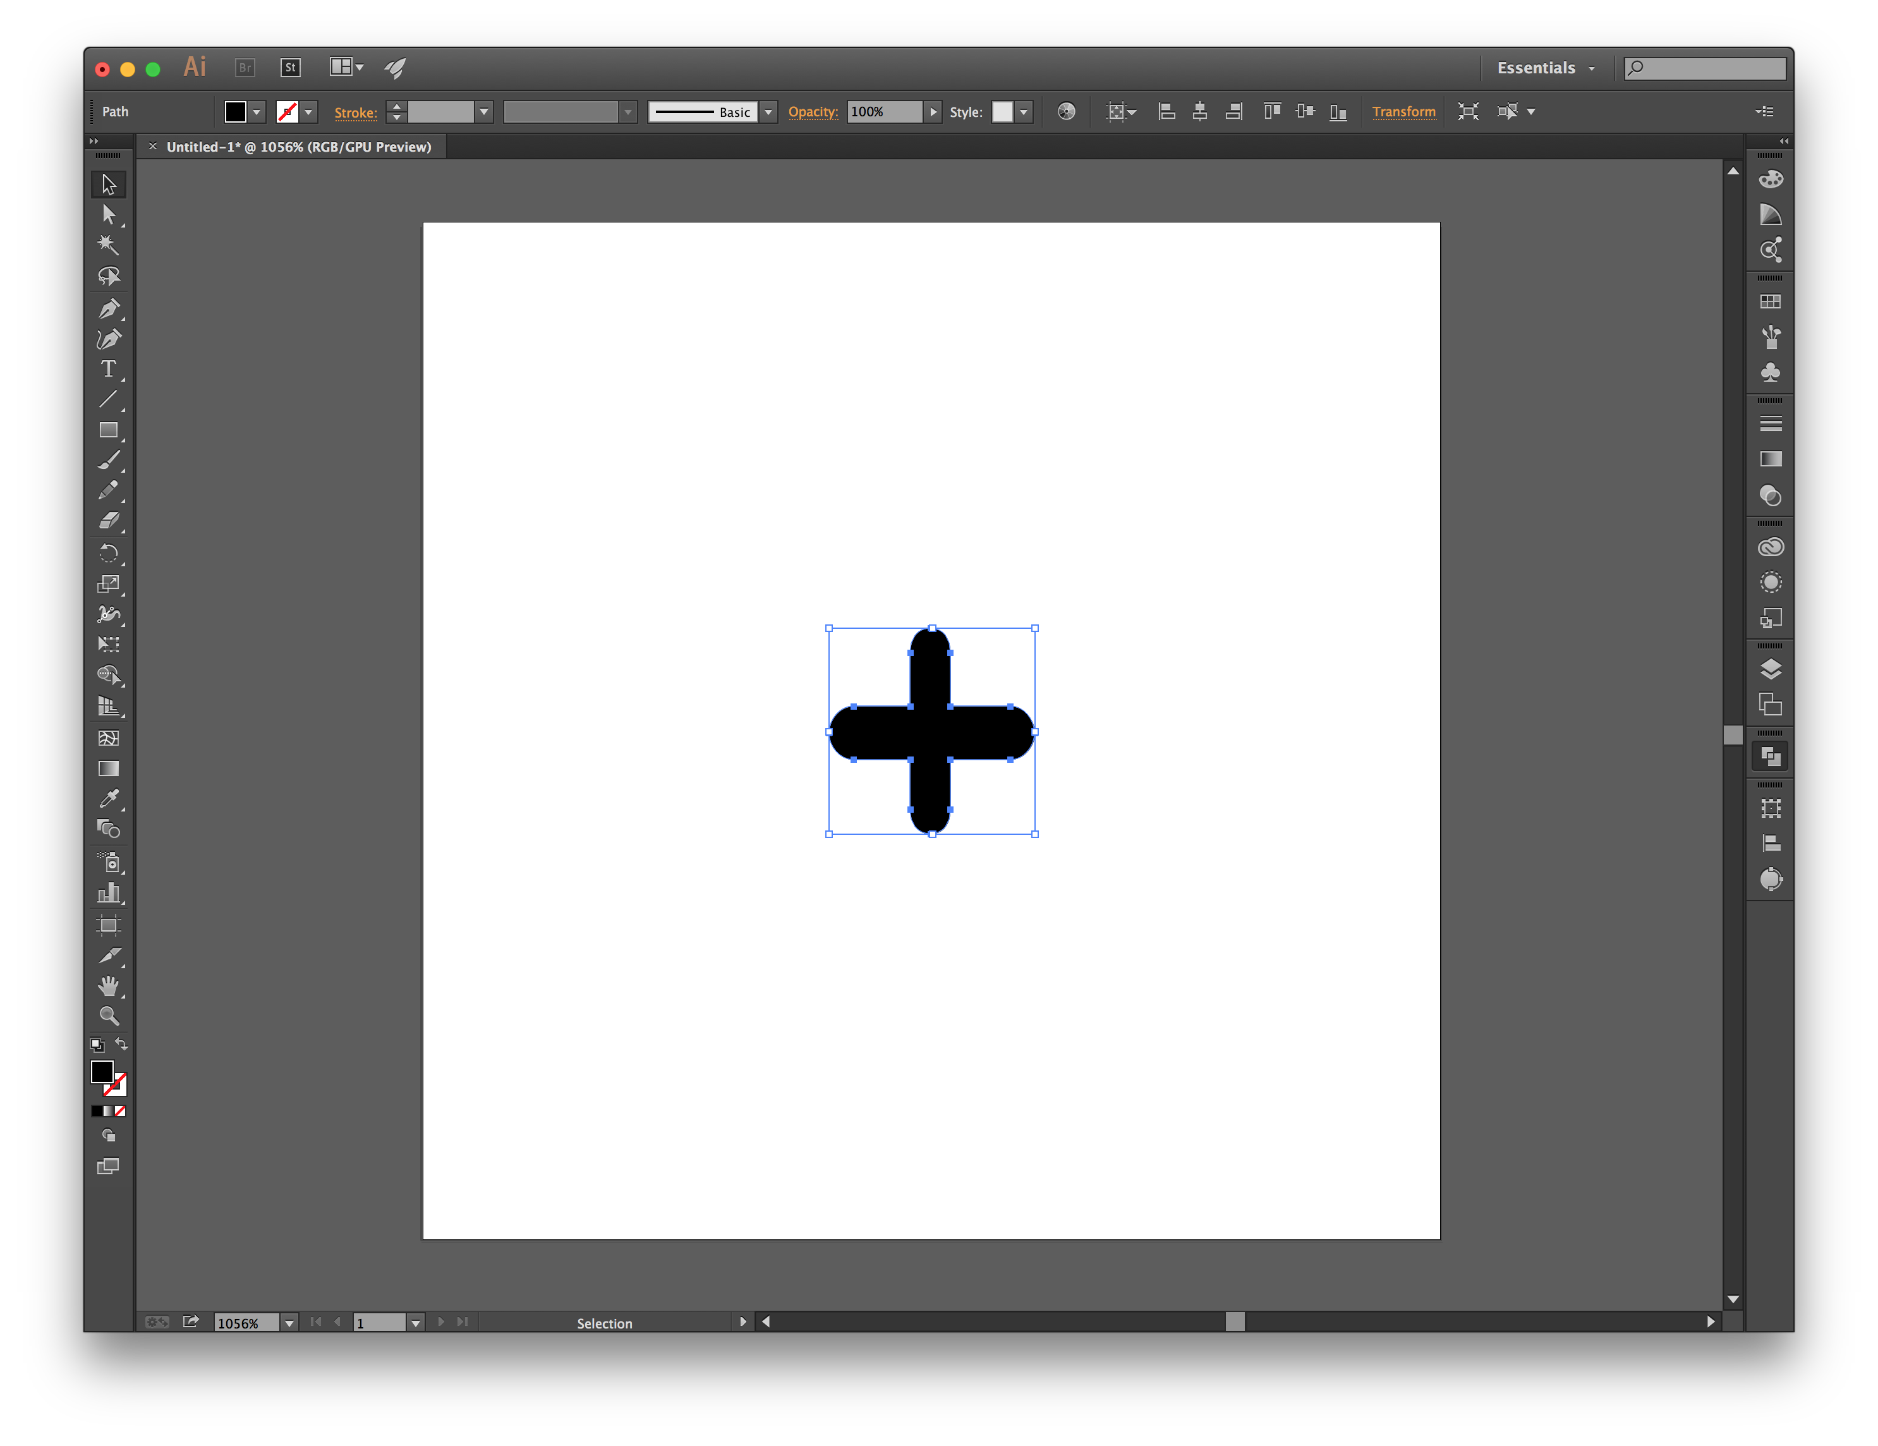Click the fill color swatch in control bar

(236, 112)
